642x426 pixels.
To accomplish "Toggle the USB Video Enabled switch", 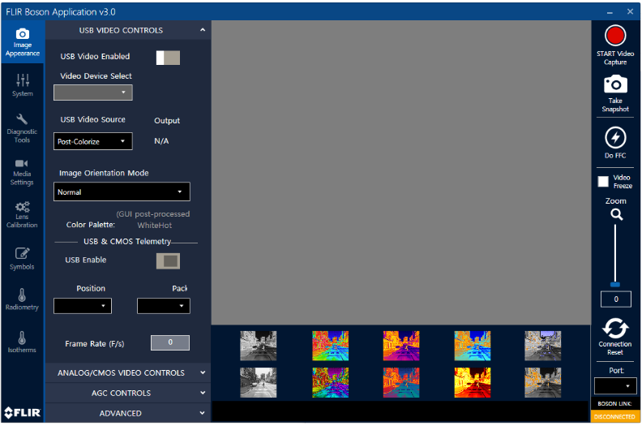I will click(x=168, y=58).
